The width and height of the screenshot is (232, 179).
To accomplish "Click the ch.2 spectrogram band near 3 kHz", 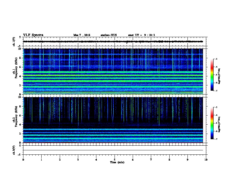I will tap(113, 129).
